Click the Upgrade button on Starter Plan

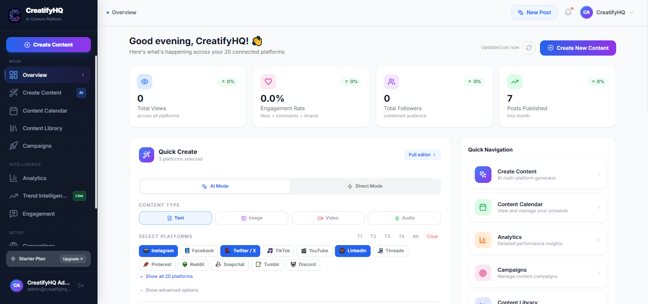72,259
